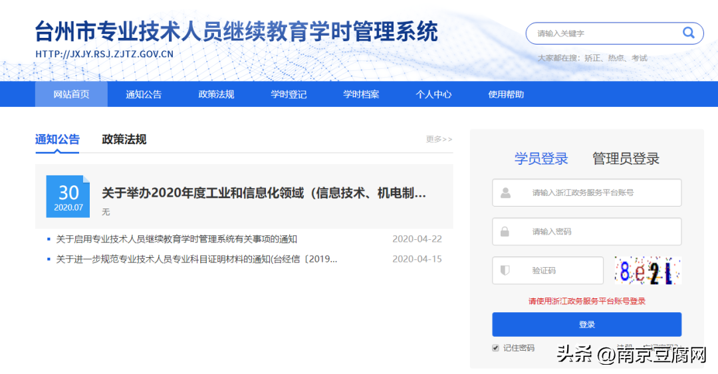Go to 学时登记 menu item
Screen dimensions: 718x374
[x=289, y=94]
